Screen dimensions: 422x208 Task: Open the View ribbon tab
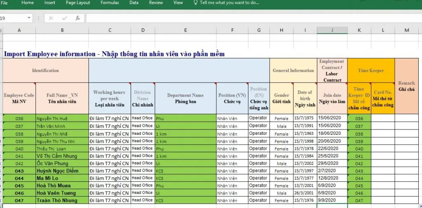tap(178, 3)
